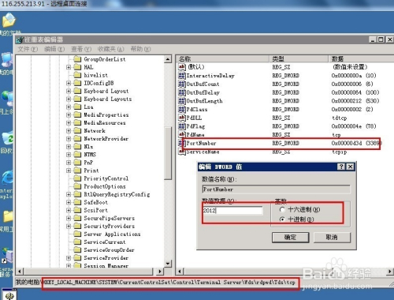Expand the Print tree node

pos(69,171)
